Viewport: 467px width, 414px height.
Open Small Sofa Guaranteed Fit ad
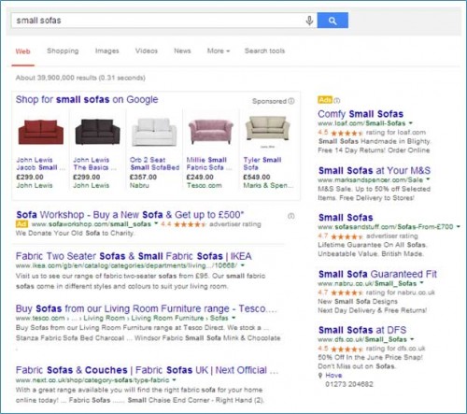pos(377,274)
